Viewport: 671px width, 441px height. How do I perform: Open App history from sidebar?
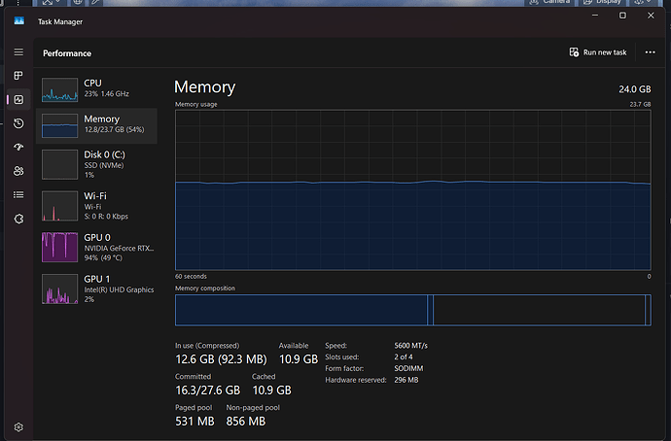pos(18,123)
